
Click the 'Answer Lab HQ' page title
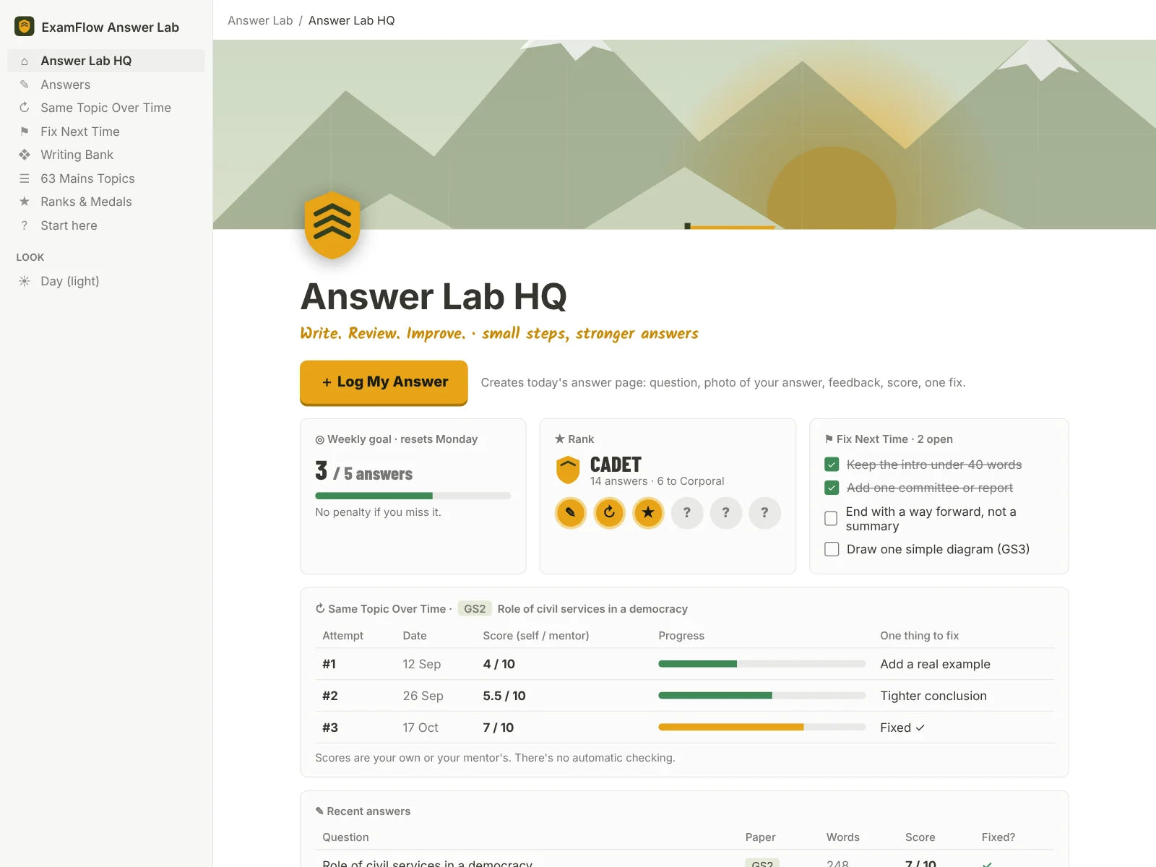click(433, 296)
